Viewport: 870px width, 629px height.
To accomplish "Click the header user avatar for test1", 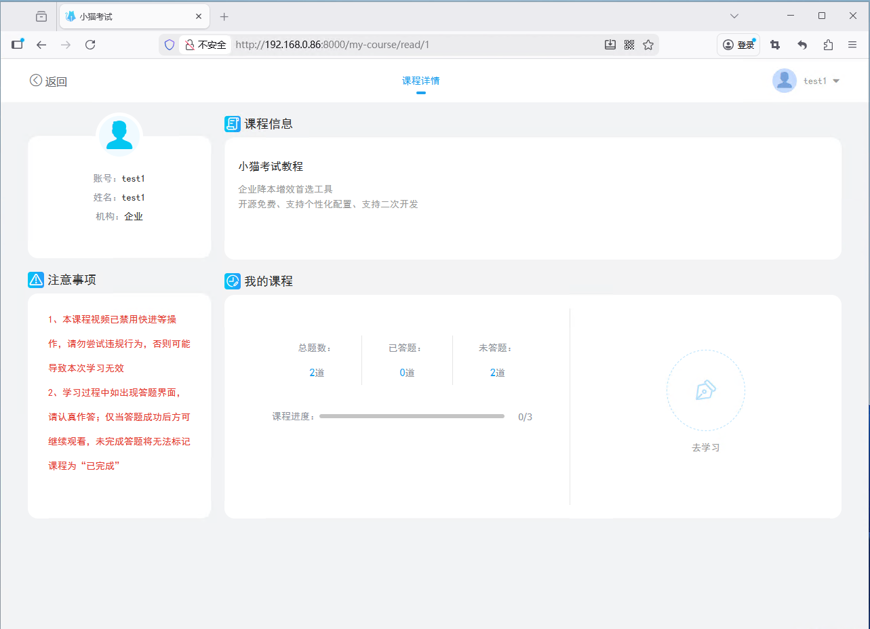I will 785,81.
